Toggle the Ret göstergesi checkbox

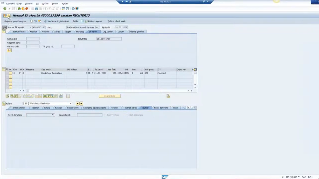(128, 115)
